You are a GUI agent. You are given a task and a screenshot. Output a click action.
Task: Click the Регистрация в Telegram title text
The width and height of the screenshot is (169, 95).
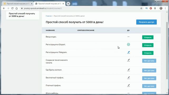[56, 52]
